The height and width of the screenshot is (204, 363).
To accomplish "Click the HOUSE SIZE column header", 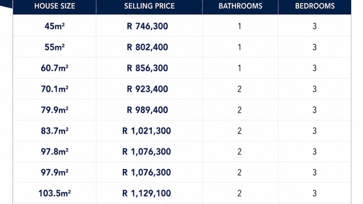I will click(x=54, y=6).
